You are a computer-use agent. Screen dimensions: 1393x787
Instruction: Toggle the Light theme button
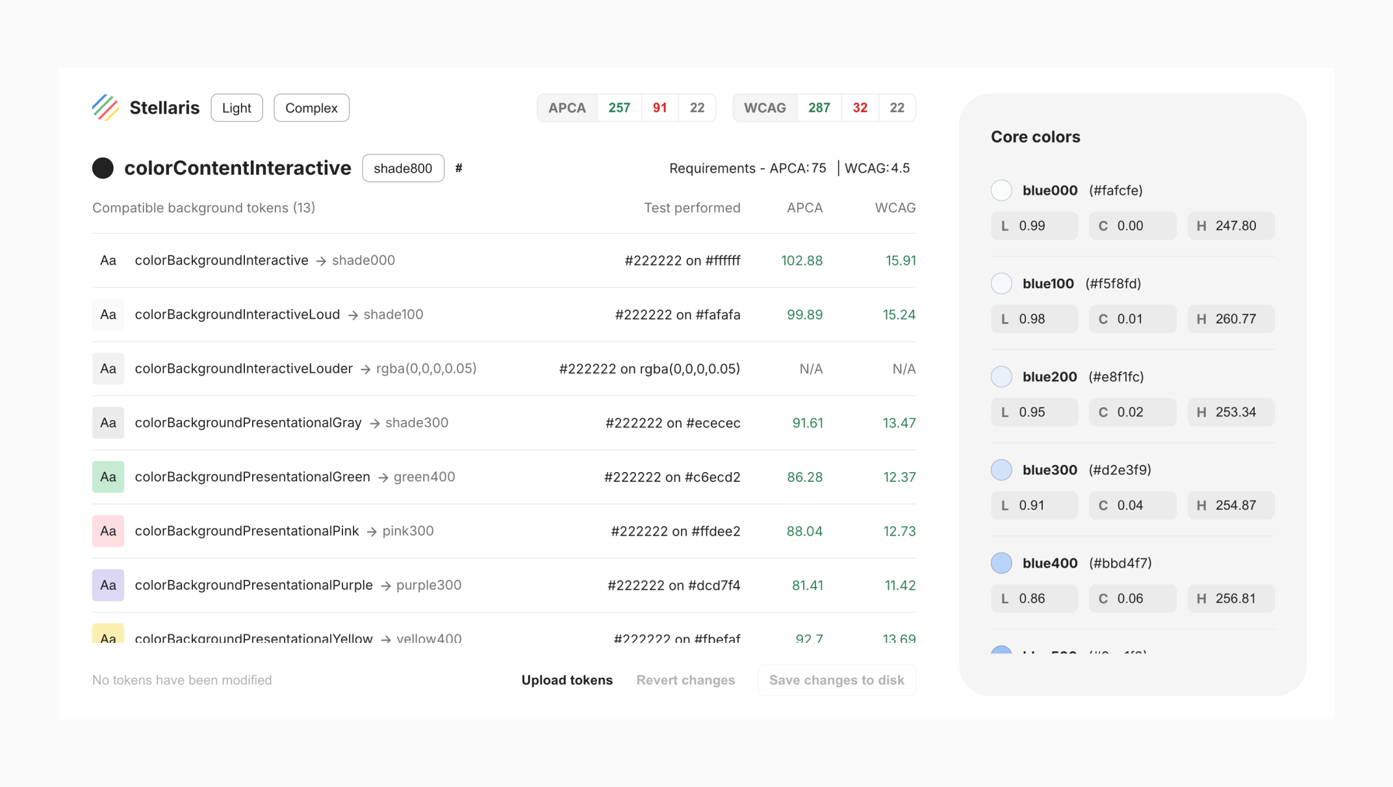236,108
